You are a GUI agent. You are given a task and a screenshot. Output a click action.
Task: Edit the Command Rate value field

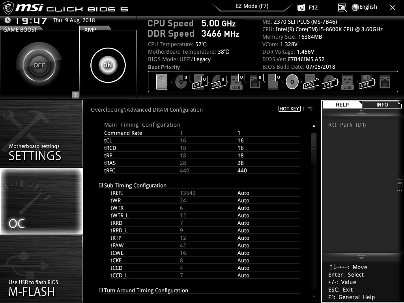[239, 133]
